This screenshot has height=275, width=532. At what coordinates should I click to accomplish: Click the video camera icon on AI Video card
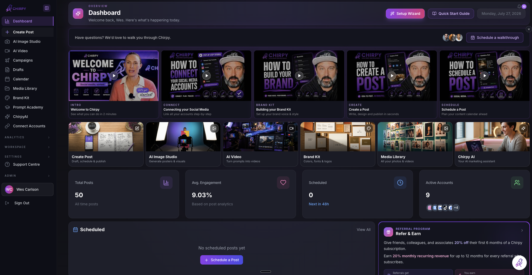coord(292,128)
